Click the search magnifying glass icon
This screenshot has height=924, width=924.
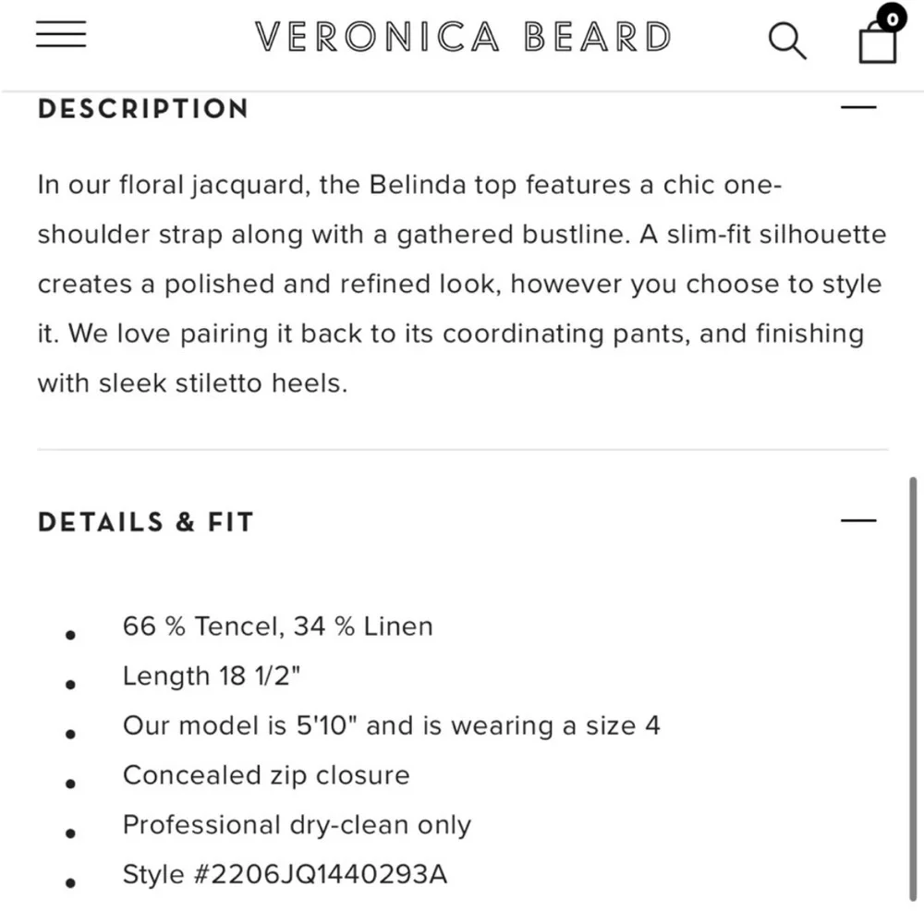[x=787, y=41]
